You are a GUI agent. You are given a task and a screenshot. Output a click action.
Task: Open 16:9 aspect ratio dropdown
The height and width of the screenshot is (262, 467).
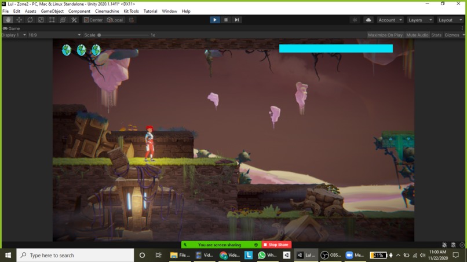[x=54, y=35]
